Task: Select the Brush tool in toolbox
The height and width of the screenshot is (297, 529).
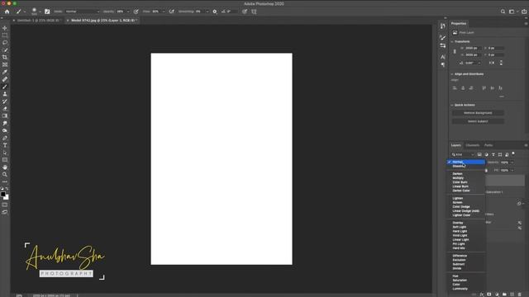Action: (x=5, y=87)
